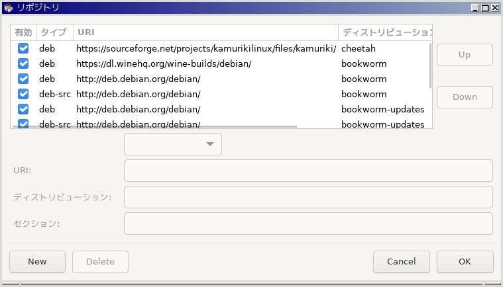Image resolution: width=503 pixels, height=287 pixels.
Task: Move repository Down in list
Action: point(465,97)
